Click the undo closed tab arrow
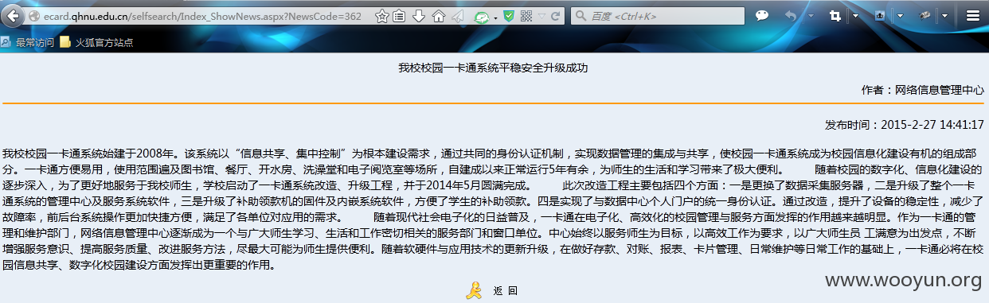The height and width of the screenshot is (303, 989). tap(791, 15)
